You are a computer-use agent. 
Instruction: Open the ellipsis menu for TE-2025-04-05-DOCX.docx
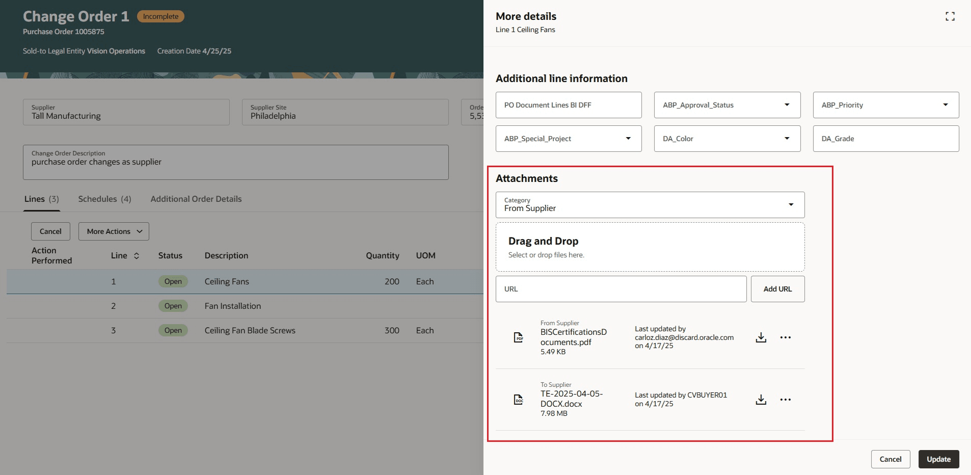tap(786, 399)
